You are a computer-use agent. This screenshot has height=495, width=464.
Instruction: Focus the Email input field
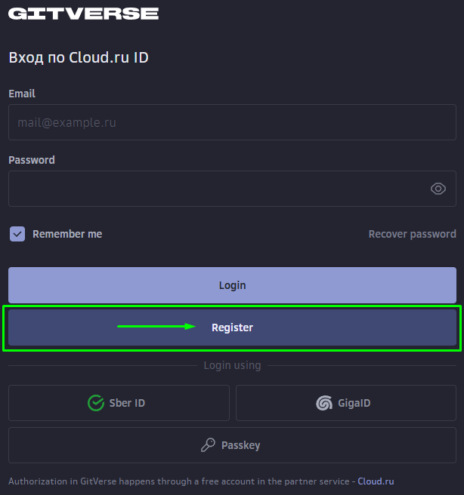point(232,122)
